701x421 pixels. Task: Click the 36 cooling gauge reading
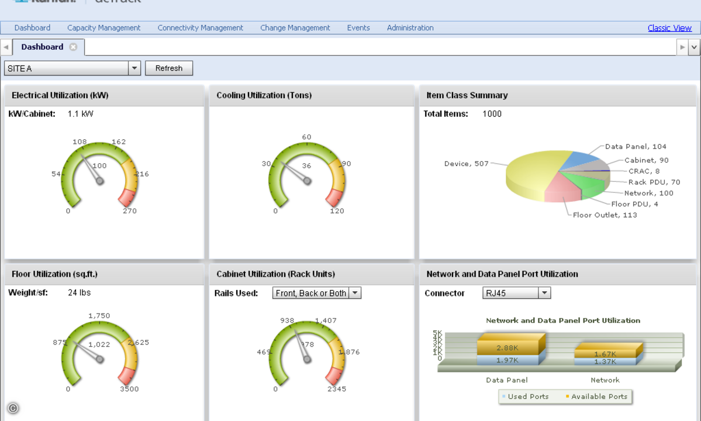pos(306,166)
